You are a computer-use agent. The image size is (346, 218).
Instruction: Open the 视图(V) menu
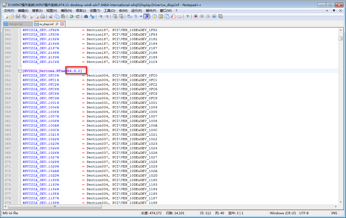click(51, 10)
